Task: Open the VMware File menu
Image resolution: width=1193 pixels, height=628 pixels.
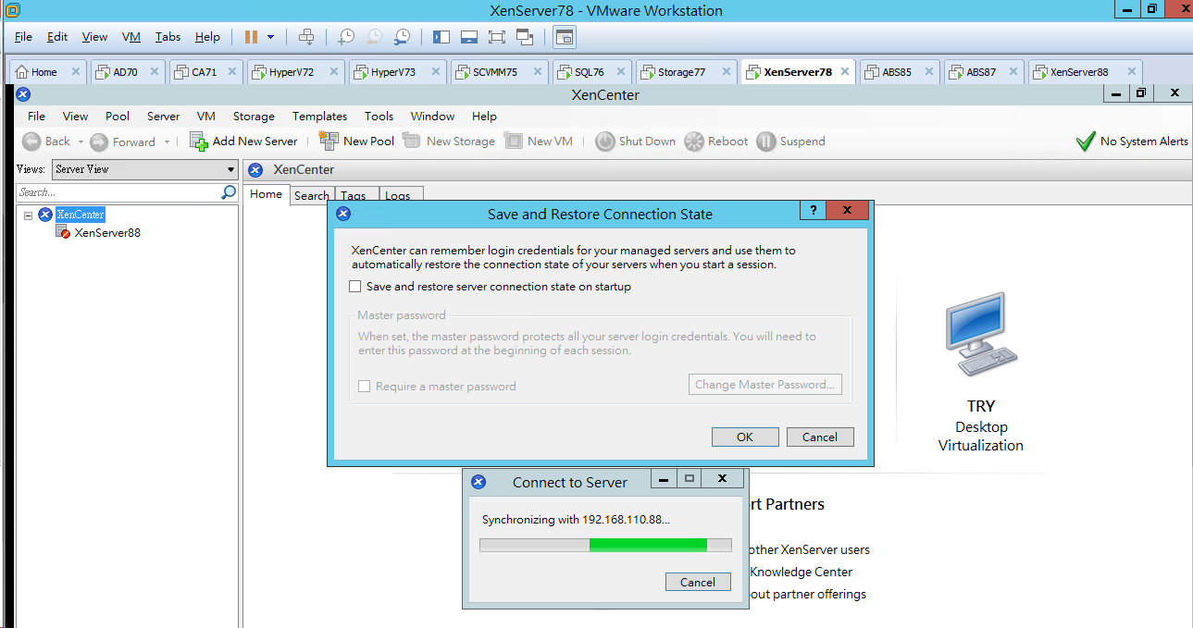Action: point(23,37)
